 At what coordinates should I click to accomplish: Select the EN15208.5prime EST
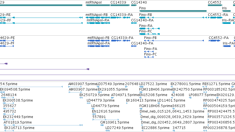click(141, 98)
